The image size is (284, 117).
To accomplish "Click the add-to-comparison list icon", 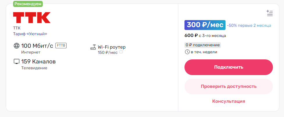I will coord(269,13).
